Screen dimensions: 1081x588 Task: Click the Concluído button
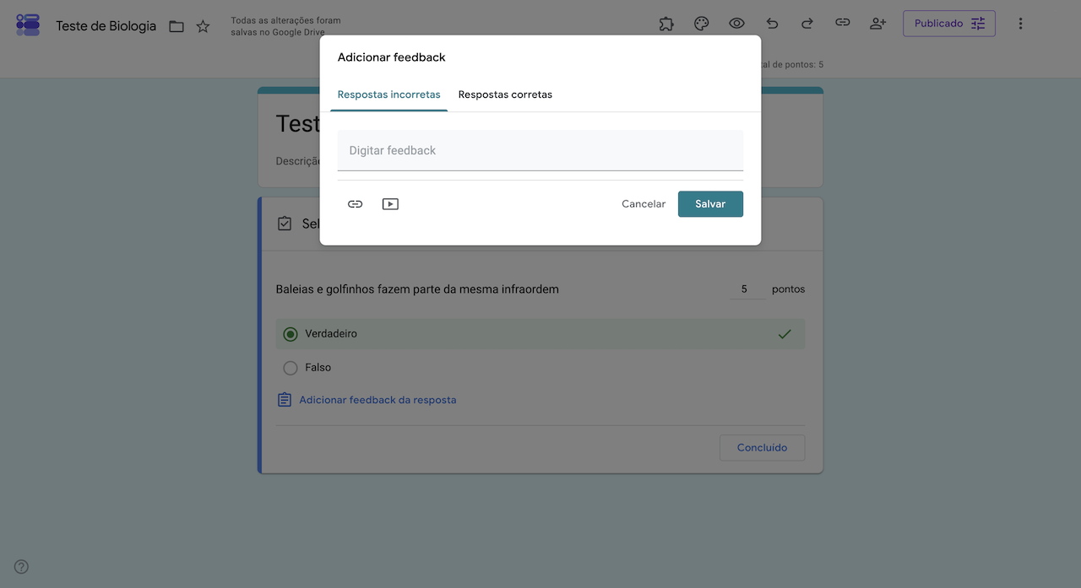[762, 448]
